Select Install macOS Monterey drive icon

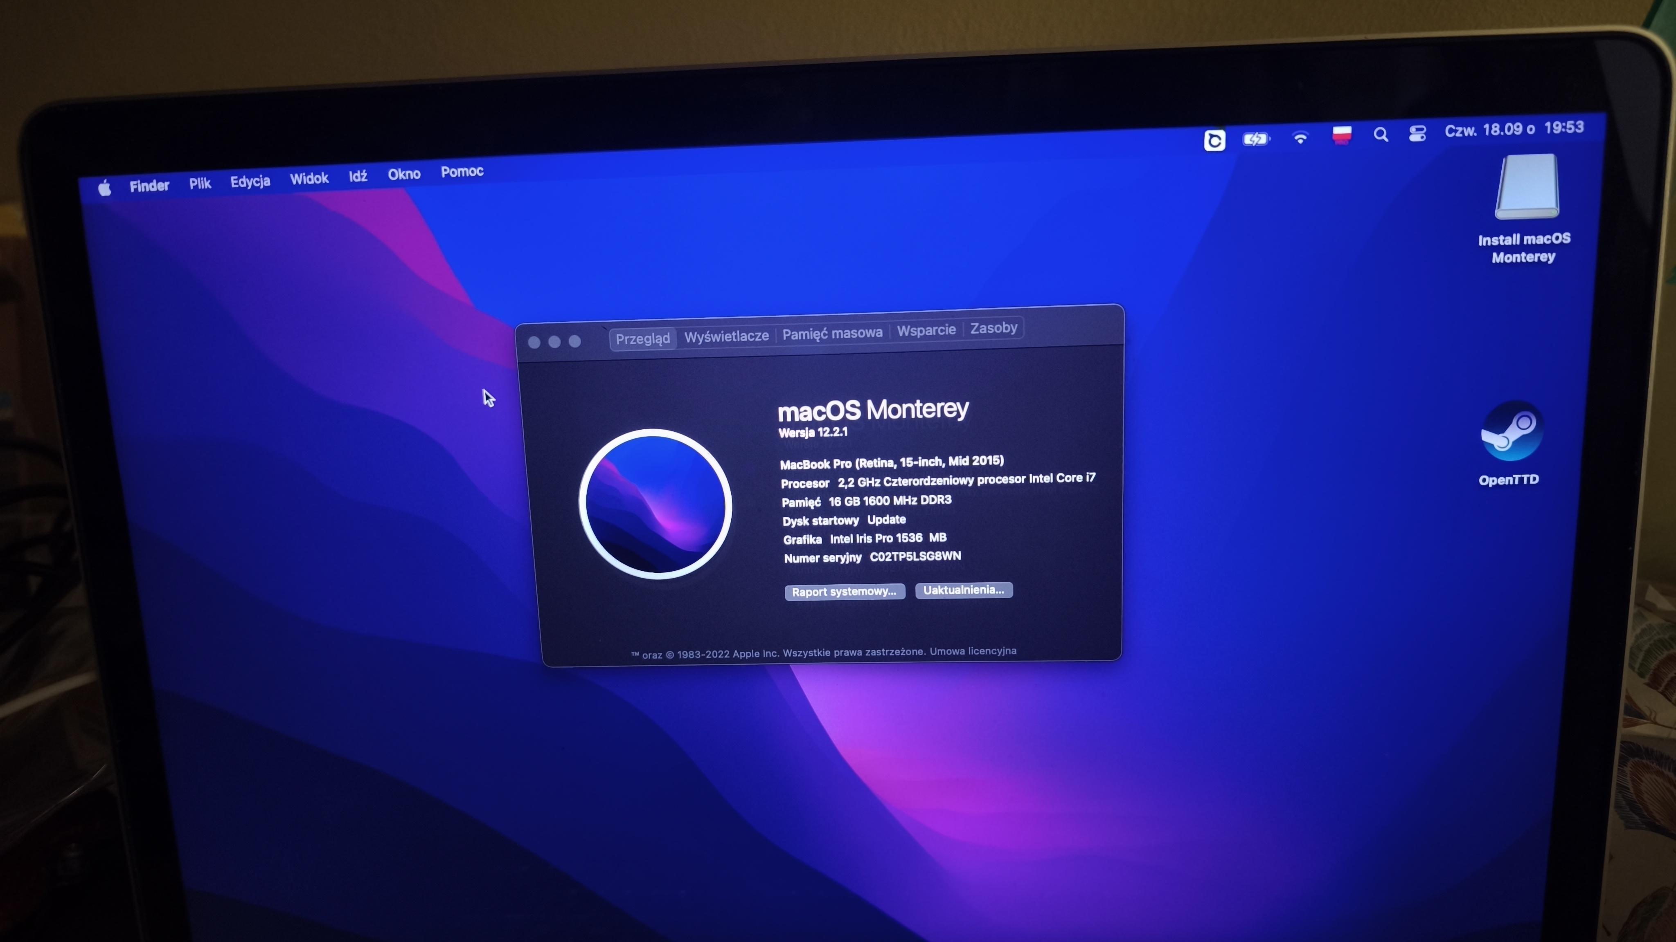[1527, 186]
